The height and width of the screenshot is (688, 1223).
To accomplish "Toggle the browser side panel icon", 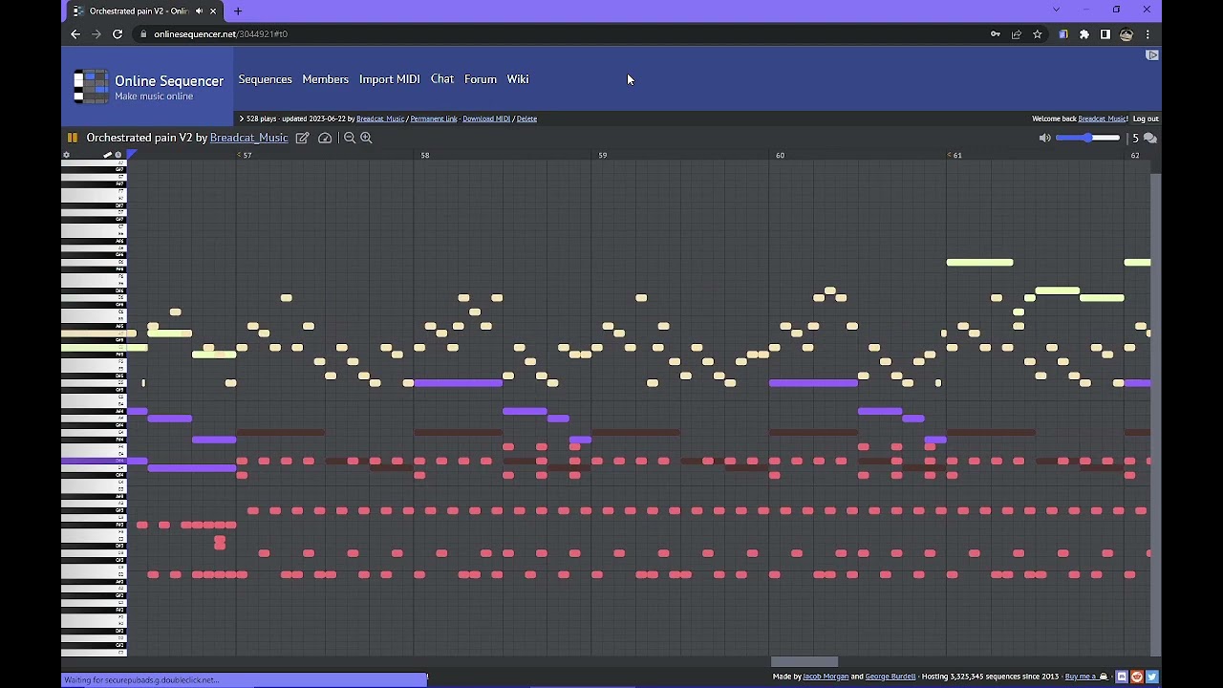I will click(x=1105, y=34).
